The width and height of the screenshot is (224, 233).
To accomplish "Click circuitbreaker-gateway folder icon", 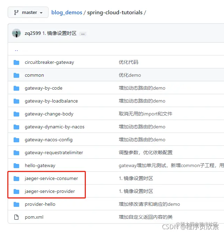I will pos(16,62).
